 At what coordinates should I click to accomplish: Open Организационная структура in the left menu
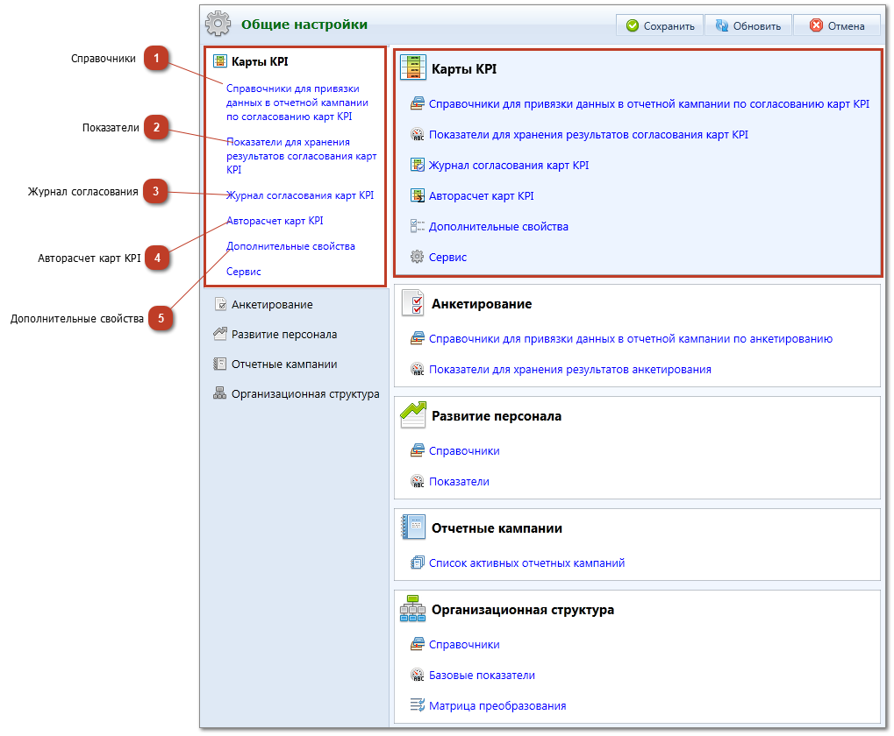click(305, 394)
